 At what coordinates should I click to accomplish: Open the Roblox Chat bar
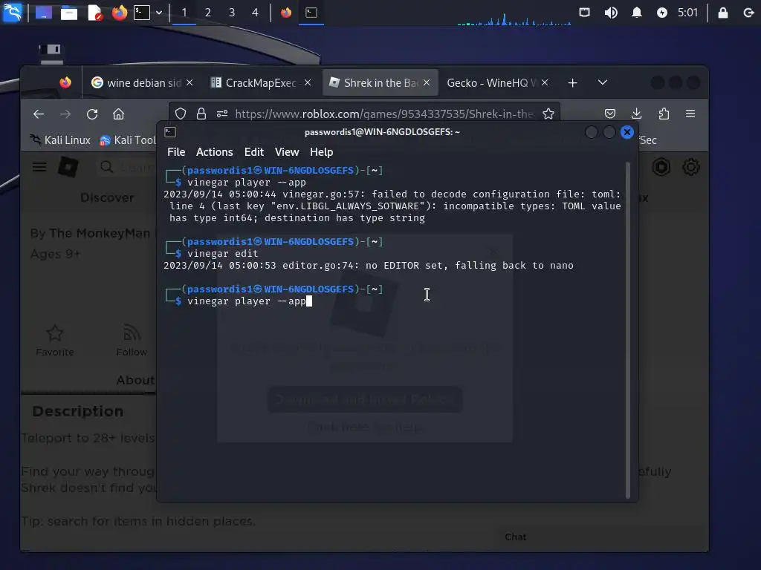pos(600,537)
